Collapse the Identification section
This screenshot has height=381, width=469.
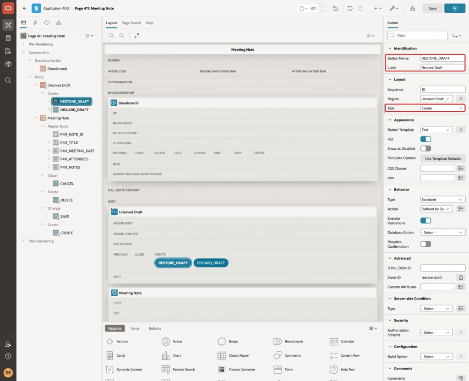click(x=390, y=49)
